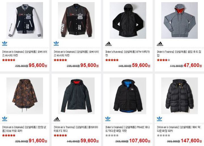The image size is (204, 146).
Task: Click the 147,600 won price of the puffer parka
Action: click(191, 141)
